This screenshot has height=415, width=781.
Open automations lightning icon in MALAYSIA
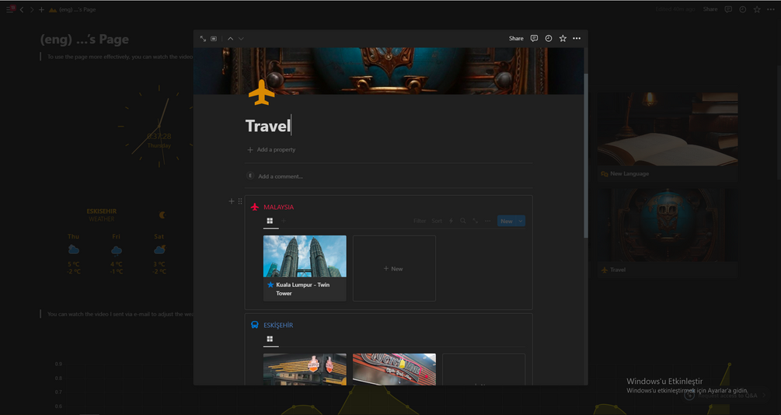point(452,221)
